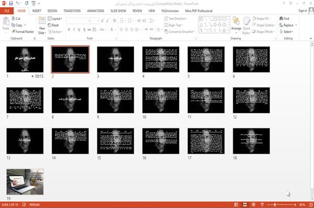Open Nitro PDF Professional tab

[199, 11]
